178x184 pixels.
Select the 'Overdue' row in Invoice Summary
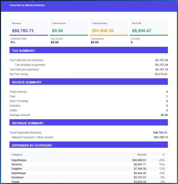tap(89, 106)
